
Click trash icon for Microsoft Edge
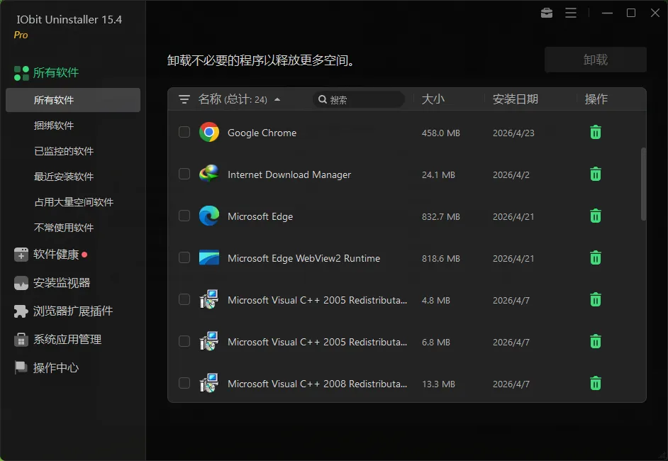pyautogui.click(x=596, y=216)
